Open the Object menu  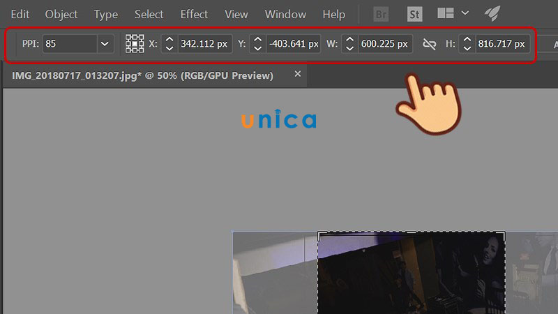click(61, 14)
